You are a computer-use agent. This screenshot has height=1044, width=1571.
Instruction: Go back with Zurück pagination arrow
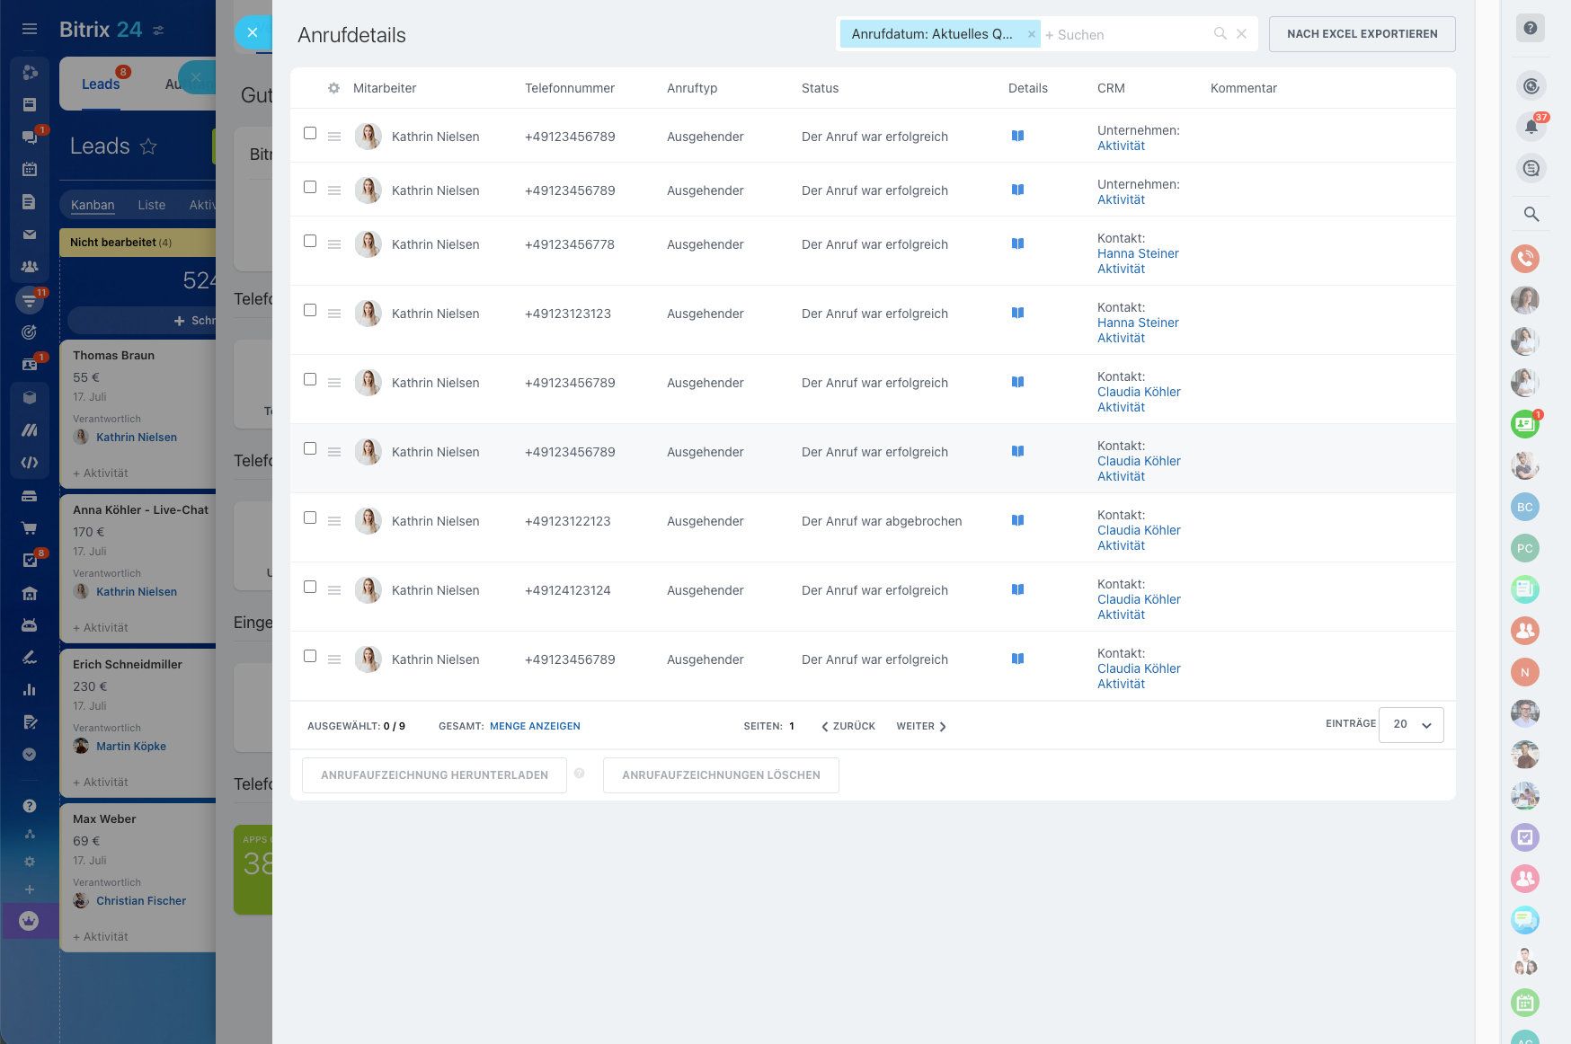(848, 726)
